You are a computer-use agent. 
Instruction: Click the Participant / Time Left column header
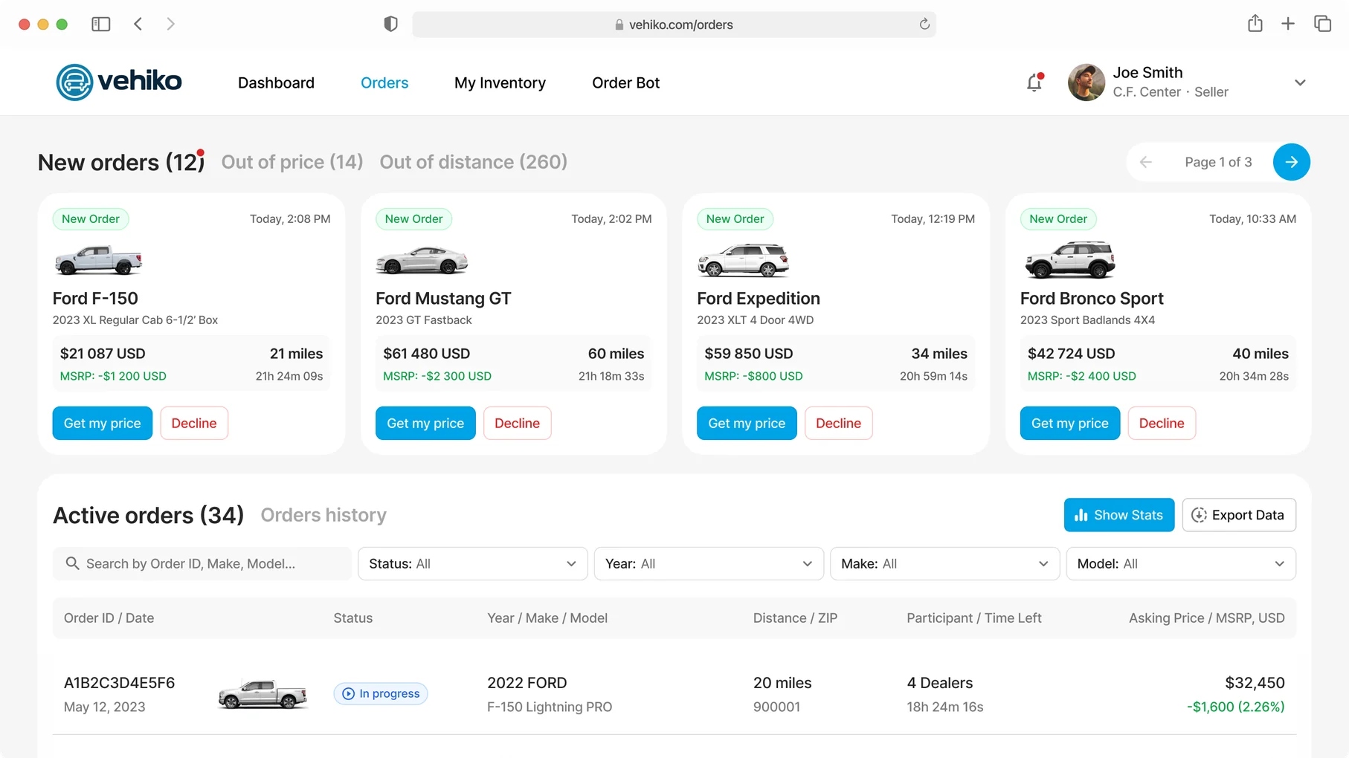pyautogui.click(x=974, y=618)
